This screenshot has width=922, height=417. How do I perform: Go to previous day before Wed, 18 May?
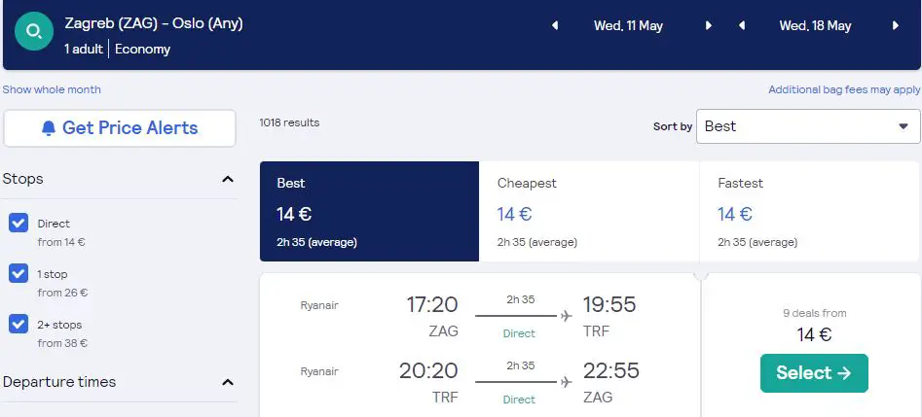[x=742, y=26]
